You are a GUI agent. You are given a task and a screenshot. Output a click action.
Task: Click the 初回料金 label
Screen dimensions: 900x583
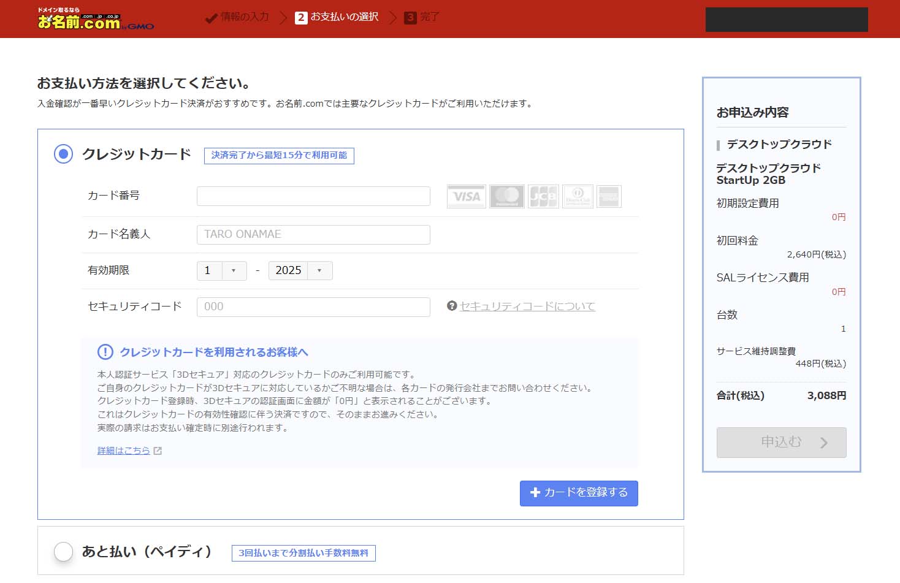coord(737,241)
